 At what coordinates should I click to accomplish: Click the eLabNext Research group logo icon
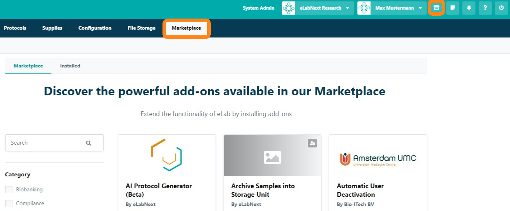(x=288, y=8)
